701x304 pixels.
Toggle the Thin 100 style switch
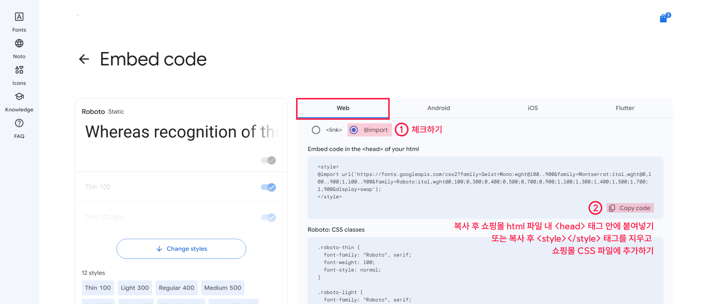pos(268,187)
